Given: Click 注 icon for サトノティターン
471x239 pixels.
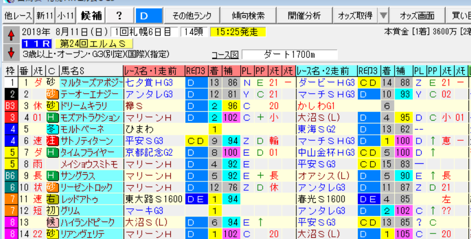Looking at the screenshot, I should [52, 141].
